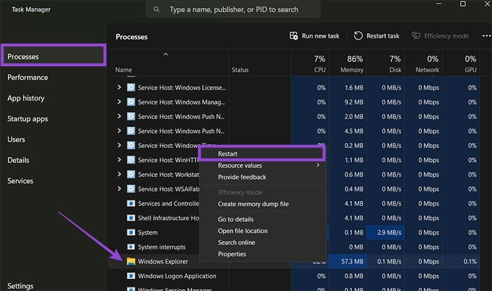492x291 pixels.
Task: Click the Services and Controller app icon
Action: 131,203
